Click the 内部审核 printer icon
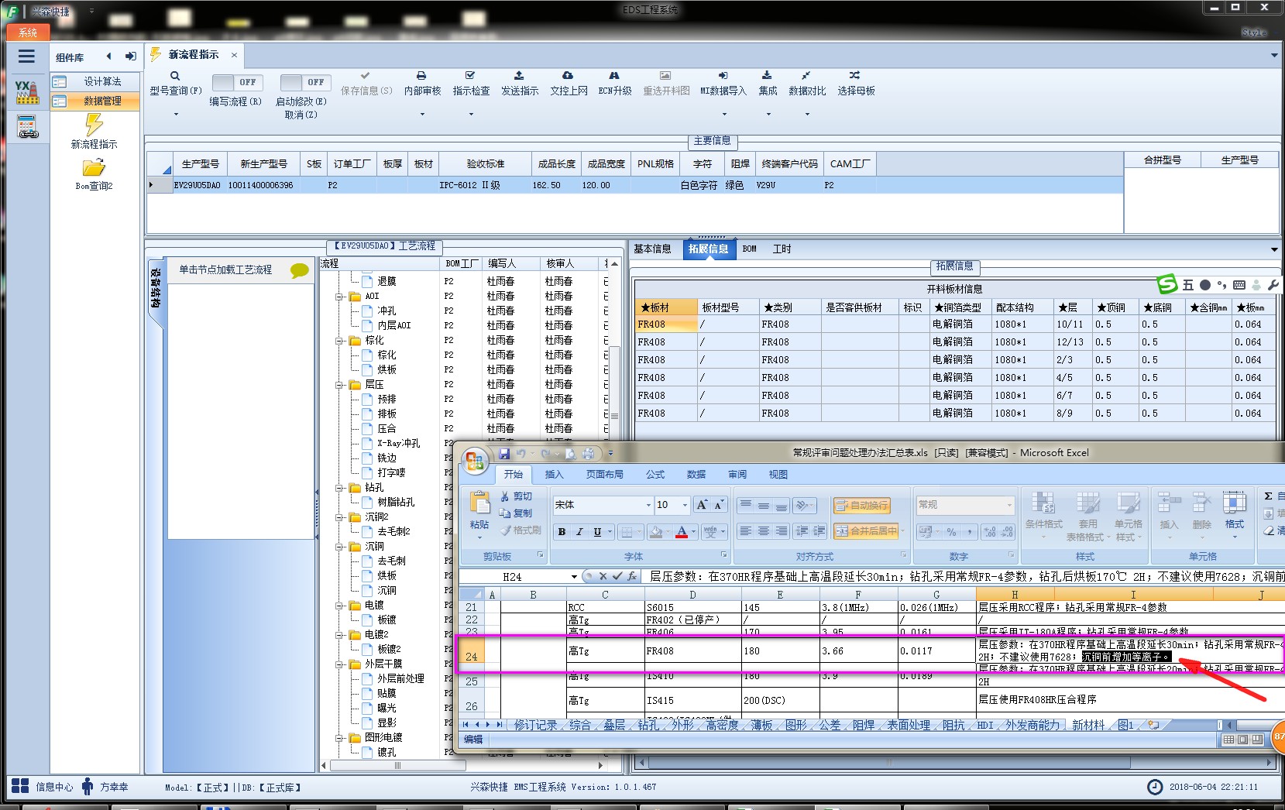The height and width of the screenshot is (810, 1285). coord(421,76)
